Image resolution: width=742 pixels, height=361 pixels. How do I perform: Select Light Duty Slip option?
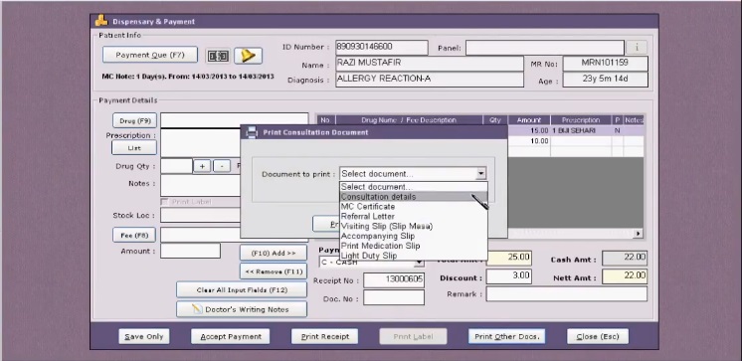point(414,256)
